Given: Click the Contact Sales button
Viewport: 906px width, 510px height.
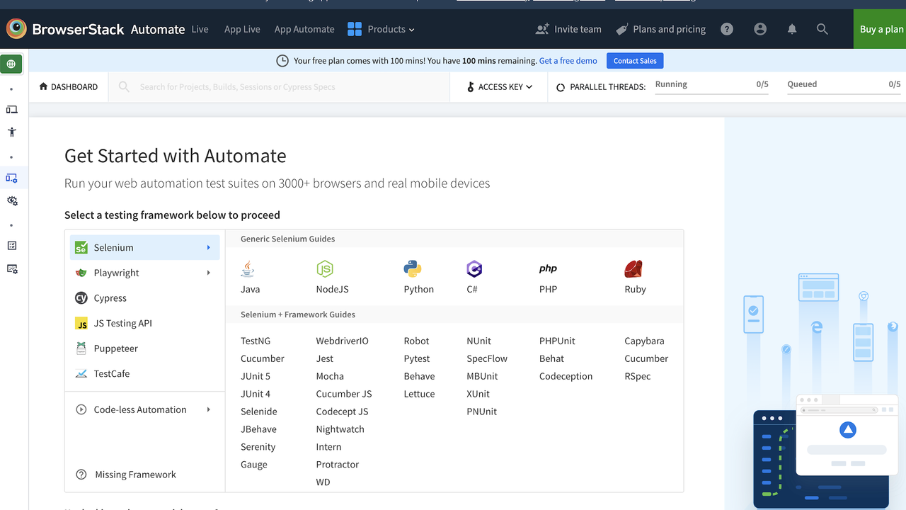Looking at the screenshot, I should (634, 61).
